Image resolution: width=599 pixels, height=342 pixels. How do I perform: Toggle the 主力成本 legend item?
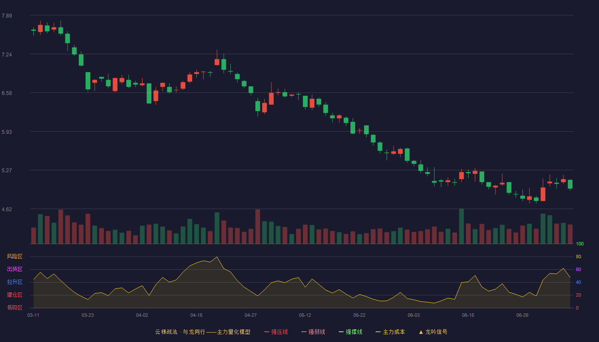[x=390, y=332]
